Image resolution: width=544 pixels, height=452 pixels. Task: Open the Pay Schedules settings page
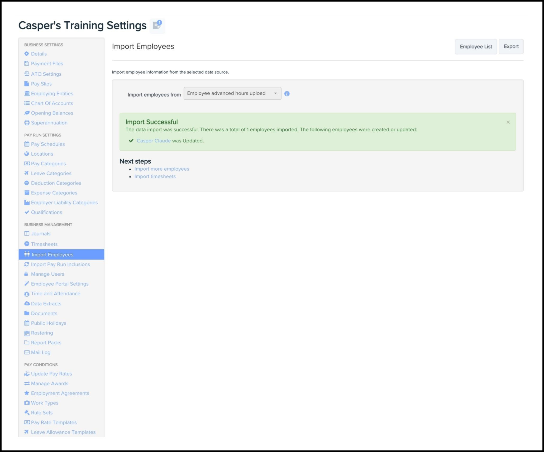coord(48,144)
